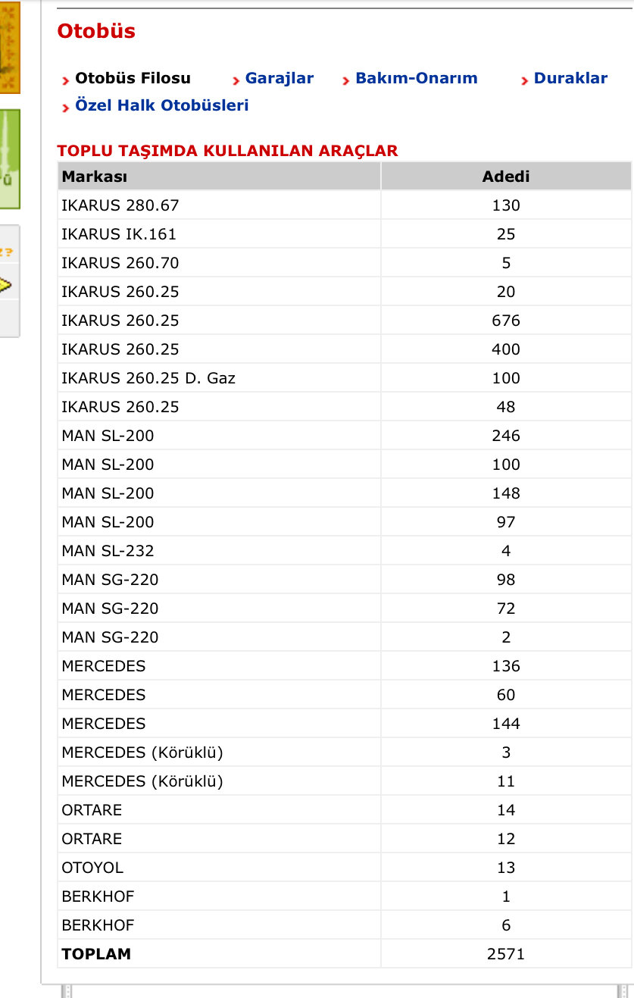Open the orange ornamental banner on the left
This screenshot has height=998, width=634.
click(x=9, y=47)
